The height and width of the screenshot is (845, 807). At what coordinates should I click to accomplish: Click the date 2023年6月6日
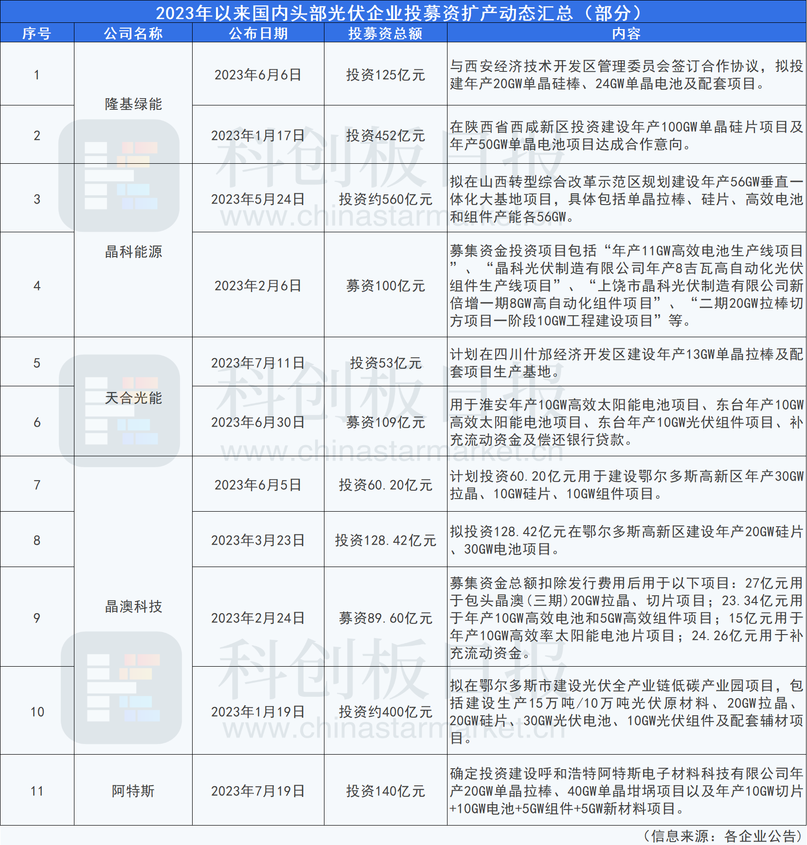click(x=258, y=74)
